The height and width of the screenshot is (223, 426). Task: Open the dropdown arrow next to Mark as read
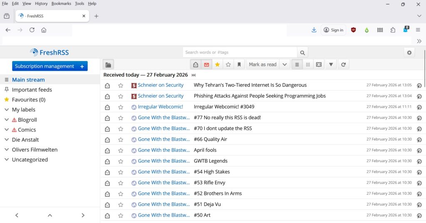[285, 65]
